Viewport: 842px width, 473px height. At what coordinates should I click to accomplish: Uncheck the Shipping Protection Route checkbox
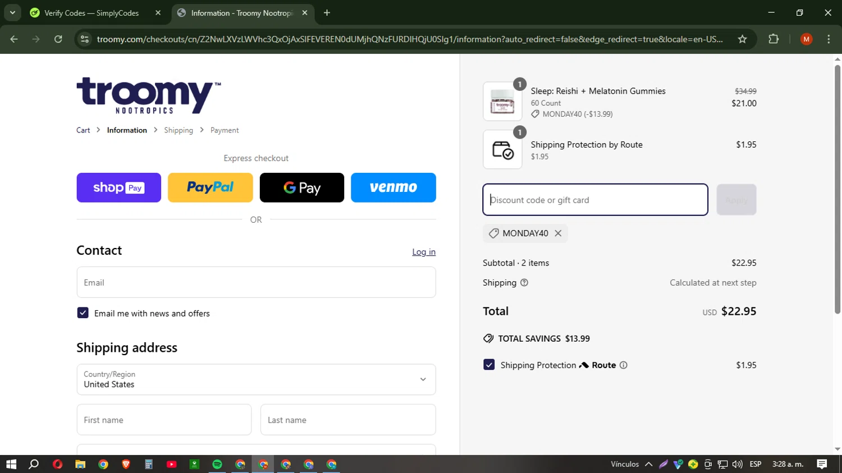pyautogui.click(x=489, y=365)
